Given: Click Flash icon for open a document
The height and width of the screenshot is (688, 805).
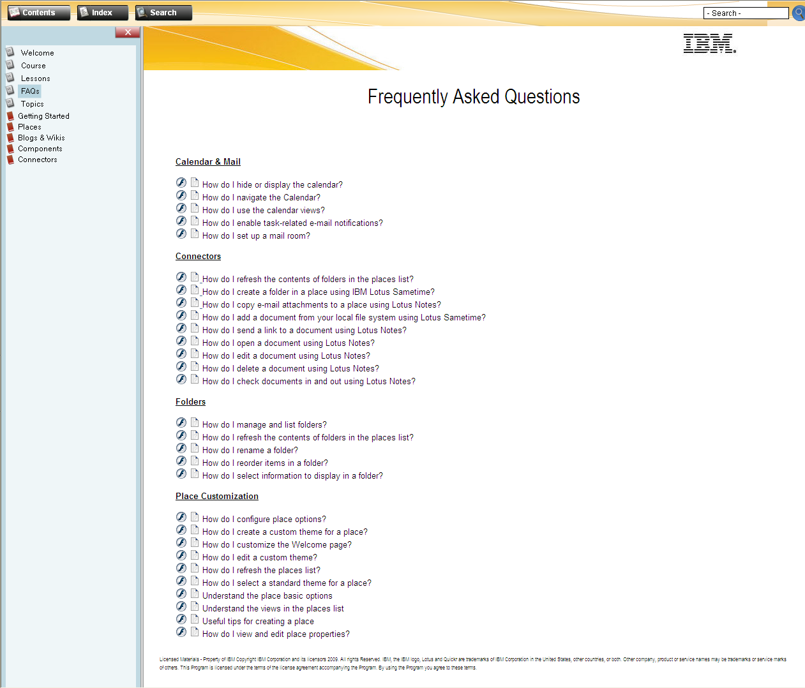Looking at the screenshot, I should [181, 341].
